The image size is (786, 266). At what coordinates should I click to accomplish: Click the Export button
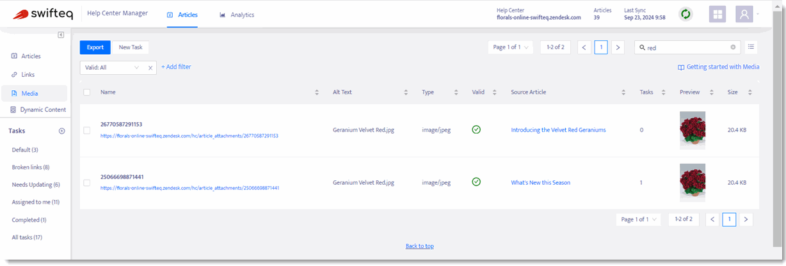click(x=95, y=47)
